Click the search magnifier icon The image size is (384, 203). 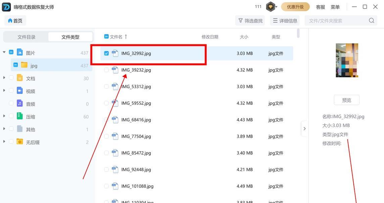(372, 21)
